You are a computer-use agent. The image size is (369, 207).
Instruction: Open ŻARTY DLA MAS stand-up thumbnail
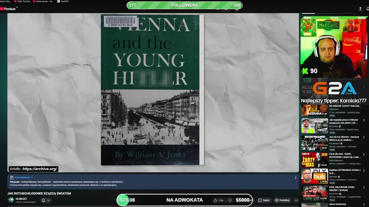coord(315,160)
